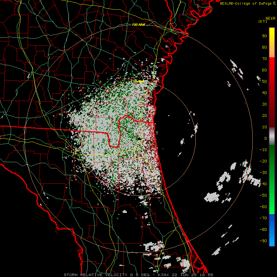Click the 40 tick label on the scale
The image size is (277, 277).
click(264, 93)
